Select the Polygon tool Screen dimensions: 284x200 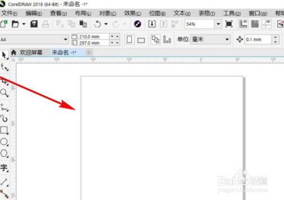4,153
